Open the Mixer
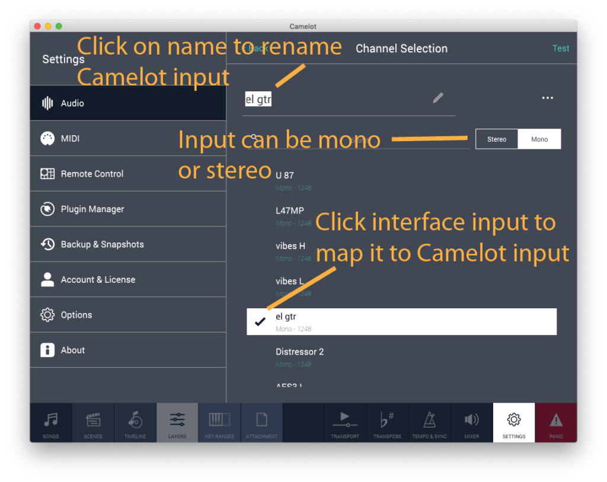 [471, 422]
